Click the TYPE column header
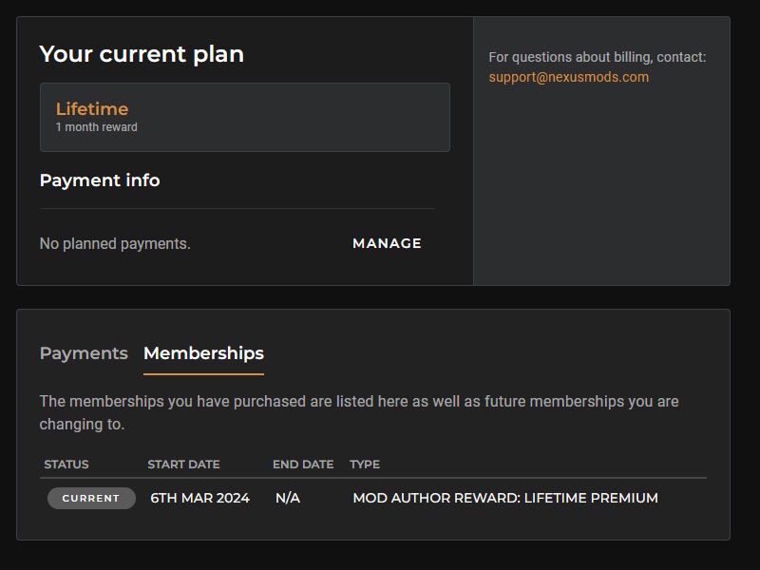 [x=365, y=465]
